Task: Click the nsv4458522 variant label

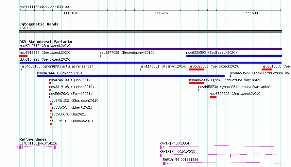Action: pyautogui.click(x=260, y=73)
